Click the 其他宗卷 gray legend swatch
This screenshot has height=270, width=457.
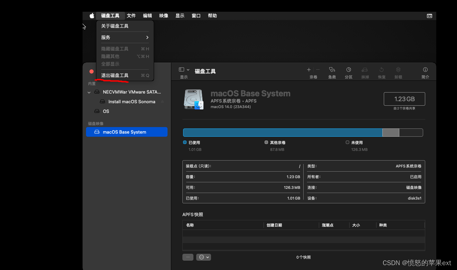(266, 142)
